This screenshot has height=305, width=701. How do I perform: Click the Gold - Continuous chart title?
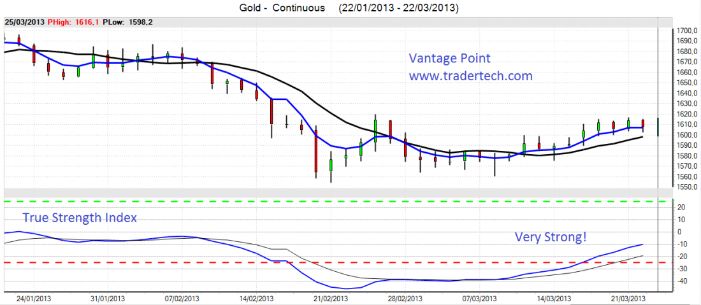(276, 8)
